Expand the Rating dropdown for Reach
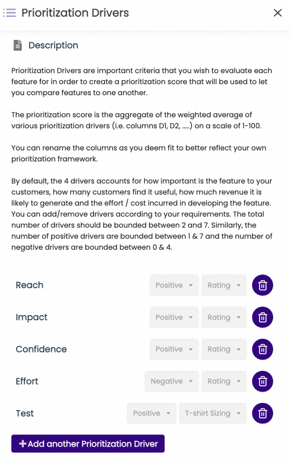This screenshot has width=290, height=465. click(224, 285)
